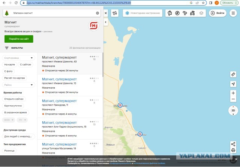This screenshot has height=167, width=240.
Task: Click the route directions icon
Action: 115,13
